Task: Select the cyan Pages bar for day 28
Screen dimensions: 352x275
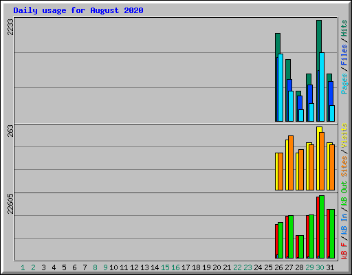Action: pyautogui.click(x=301, y=115)
